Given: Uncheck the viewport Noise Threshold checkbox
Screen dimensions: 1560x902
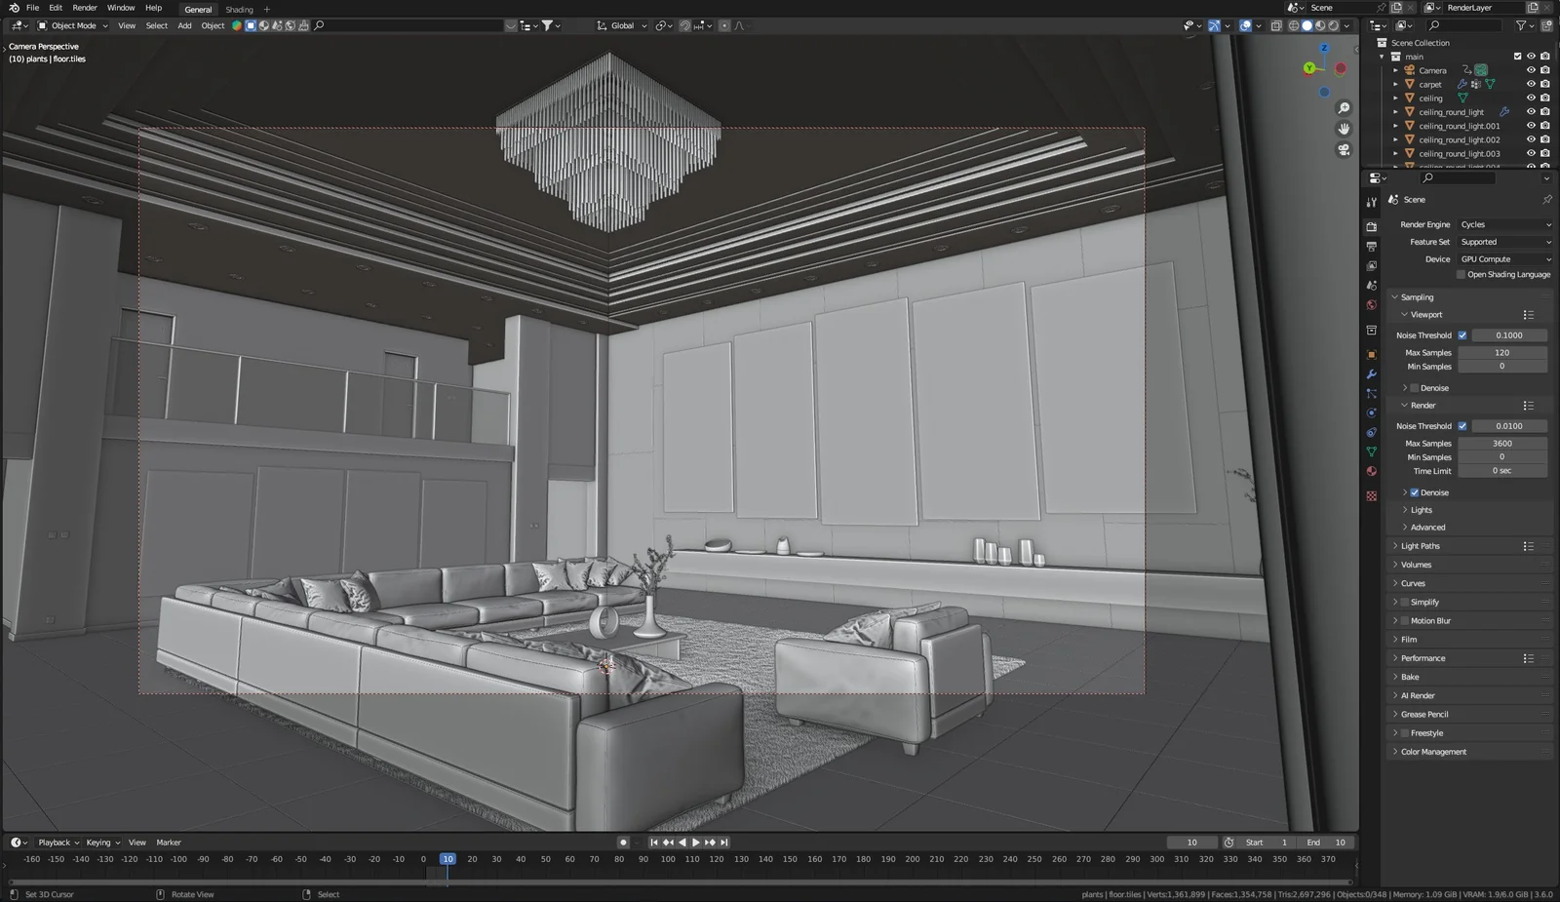Looking at the screenshot, I should coord(1462,334).
